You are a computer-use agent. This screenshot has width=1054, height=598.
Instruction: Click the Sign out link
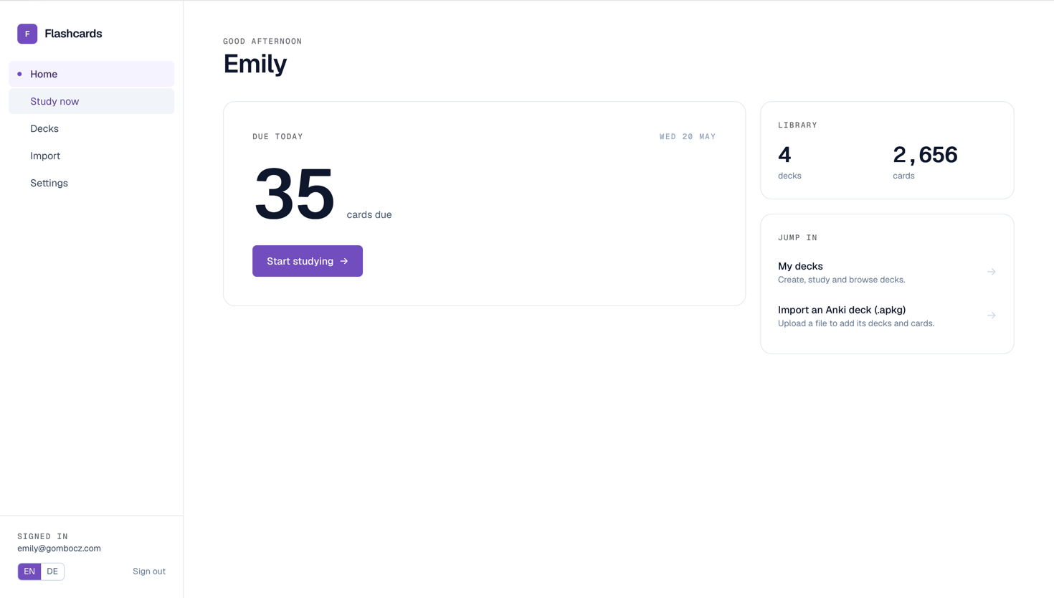(149, 571)
